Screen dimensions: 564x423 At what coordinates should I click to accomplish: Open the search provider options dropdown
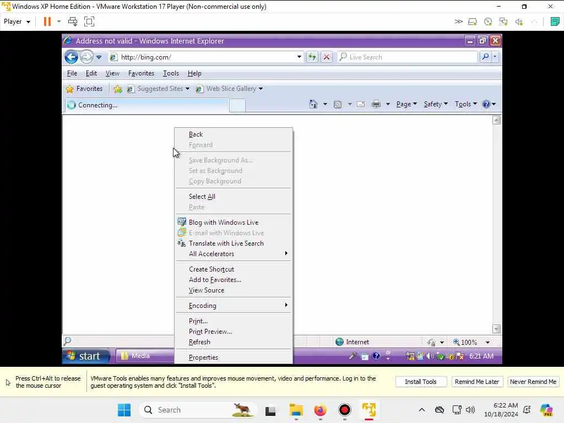(x=495, y=57)
